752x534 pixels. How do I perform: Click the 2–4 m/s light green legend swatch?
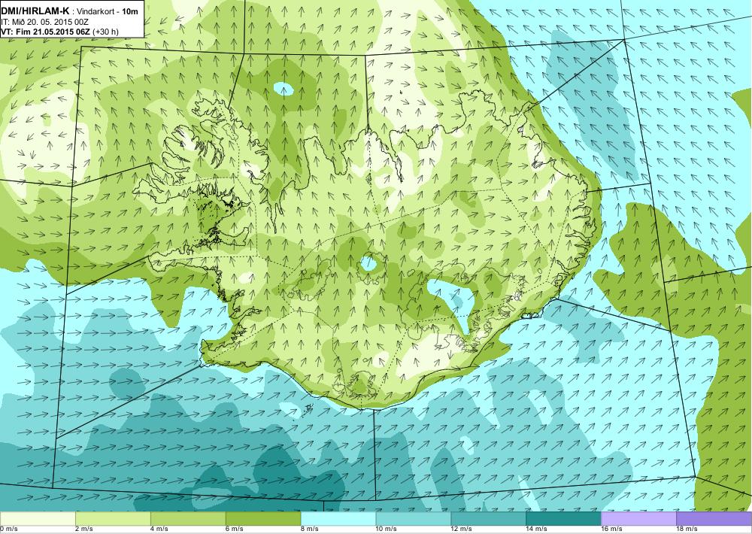pyautogui.click(x=113, y=518)
